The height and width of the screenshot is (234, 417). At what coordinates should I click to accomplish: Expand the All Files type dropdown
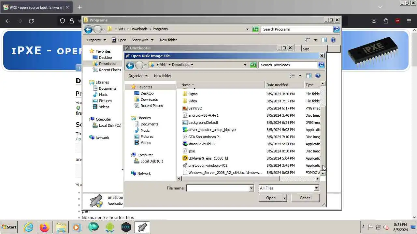316,188
